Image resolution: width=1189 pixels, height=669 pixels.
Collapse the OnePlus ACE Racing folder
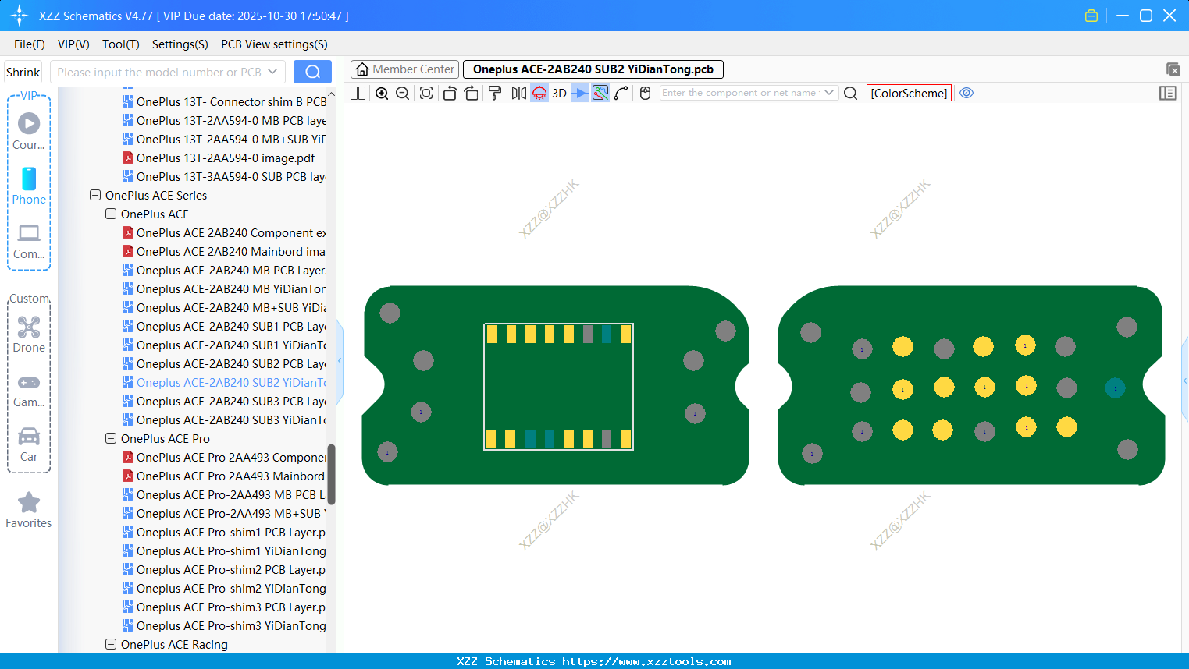111,644
